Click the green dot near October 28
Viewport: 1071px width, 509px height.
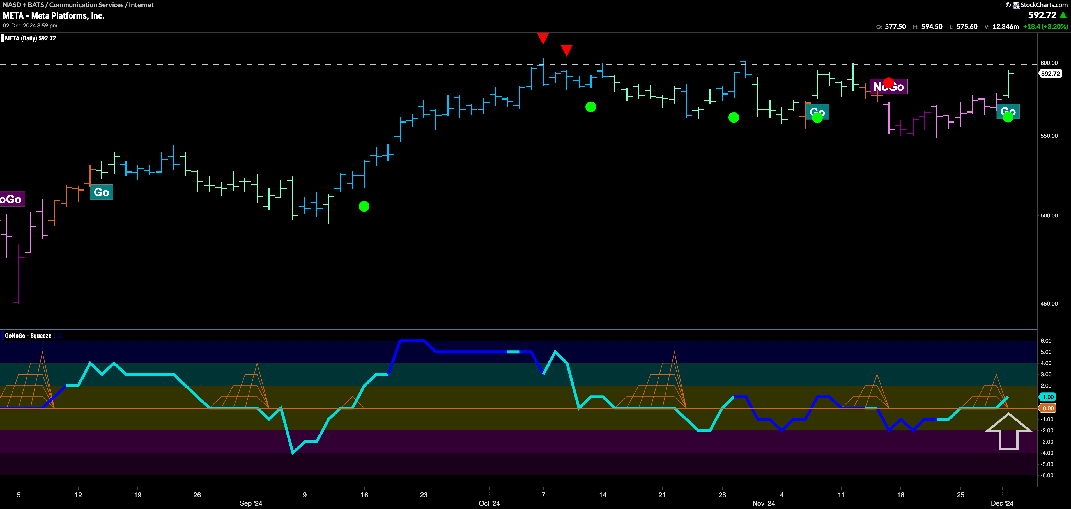click(734, 118)
